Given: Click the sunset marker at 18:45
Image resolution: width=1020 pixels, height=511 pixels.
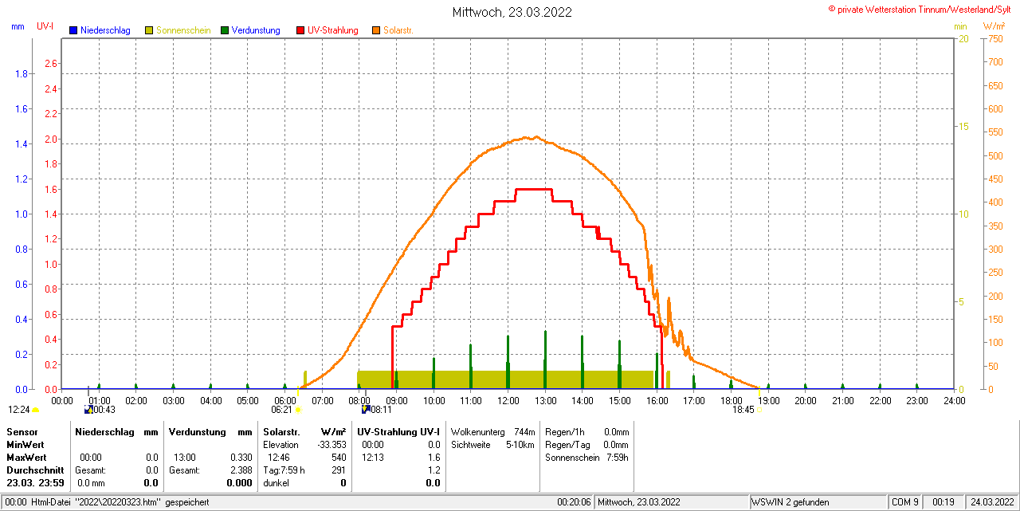Looking at the screenshot, I should pos(758,410).
